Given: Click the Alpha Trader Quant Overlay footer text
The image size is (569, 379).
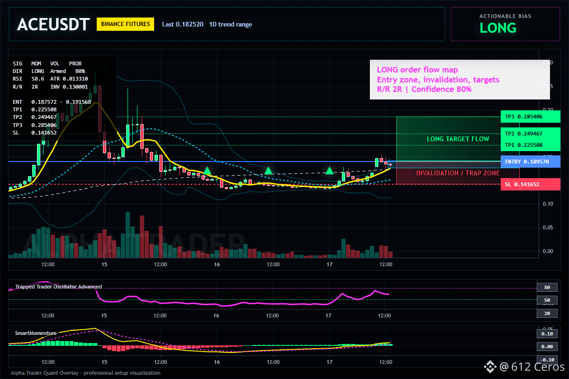Looking at the screenshot, I should [x=86, y=373].
